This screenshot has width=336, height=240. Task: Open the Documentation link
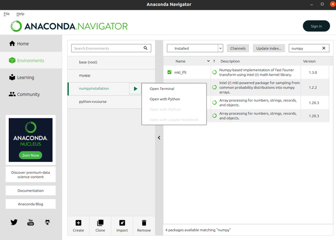(31, 191)
